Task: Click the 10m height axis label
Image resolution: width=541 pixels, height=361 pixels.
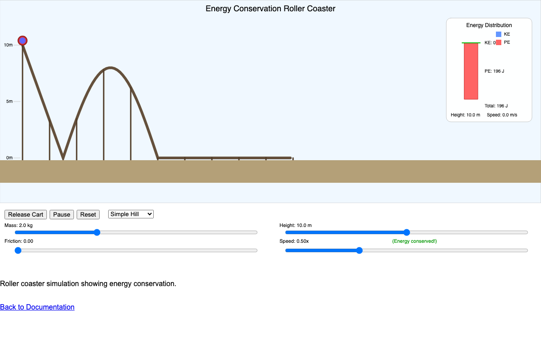Action: click(x=8, y=45)
